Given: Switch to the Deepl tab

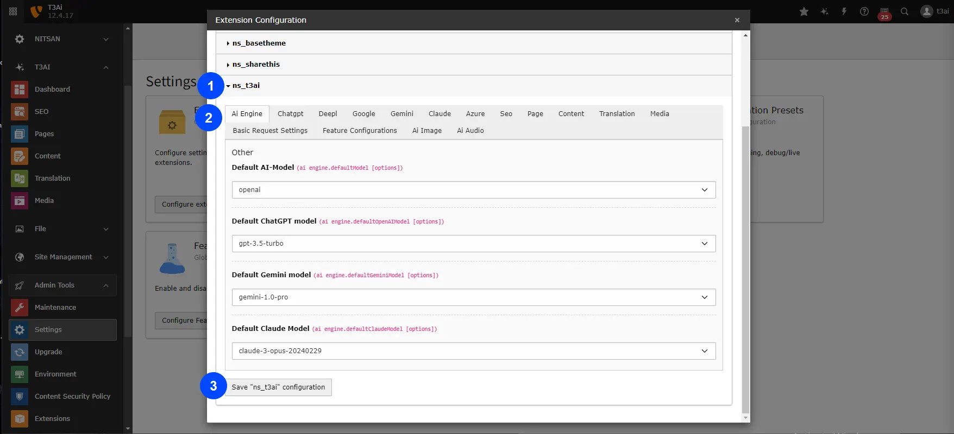Looking at the screenshot, I should pos(328,114).
